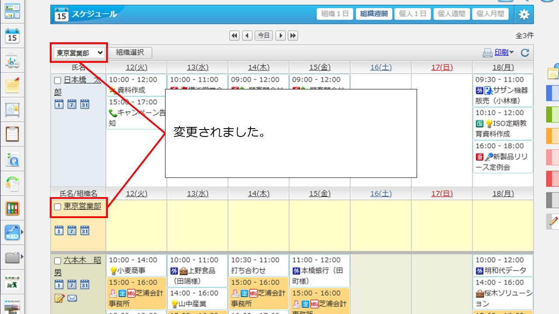Open the green なのめーる icon in the sidebar
Viewport: 559px width, 314px height.
(12, 282)
